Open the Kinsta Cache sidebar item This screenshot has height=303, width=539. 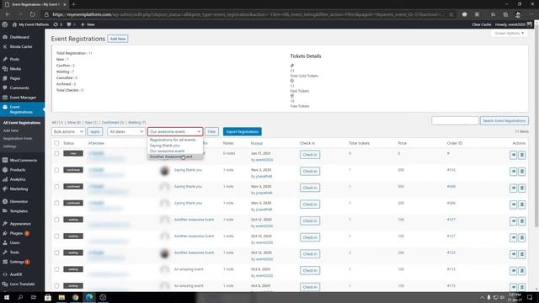point(20,46)
